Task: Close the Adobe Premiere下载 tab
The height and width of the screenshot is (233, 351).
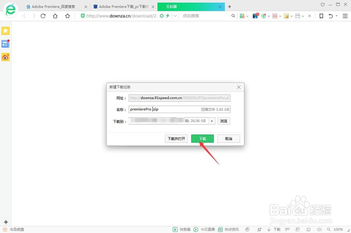Action: 153,7
